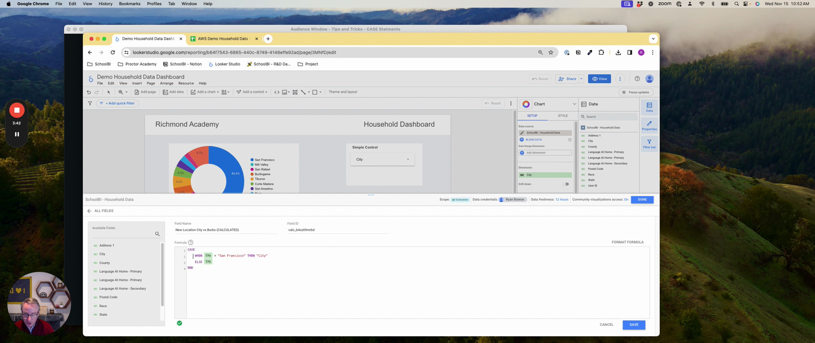Bookmark page with the star icon
This screenshot has width=815, height=343.
551,52
